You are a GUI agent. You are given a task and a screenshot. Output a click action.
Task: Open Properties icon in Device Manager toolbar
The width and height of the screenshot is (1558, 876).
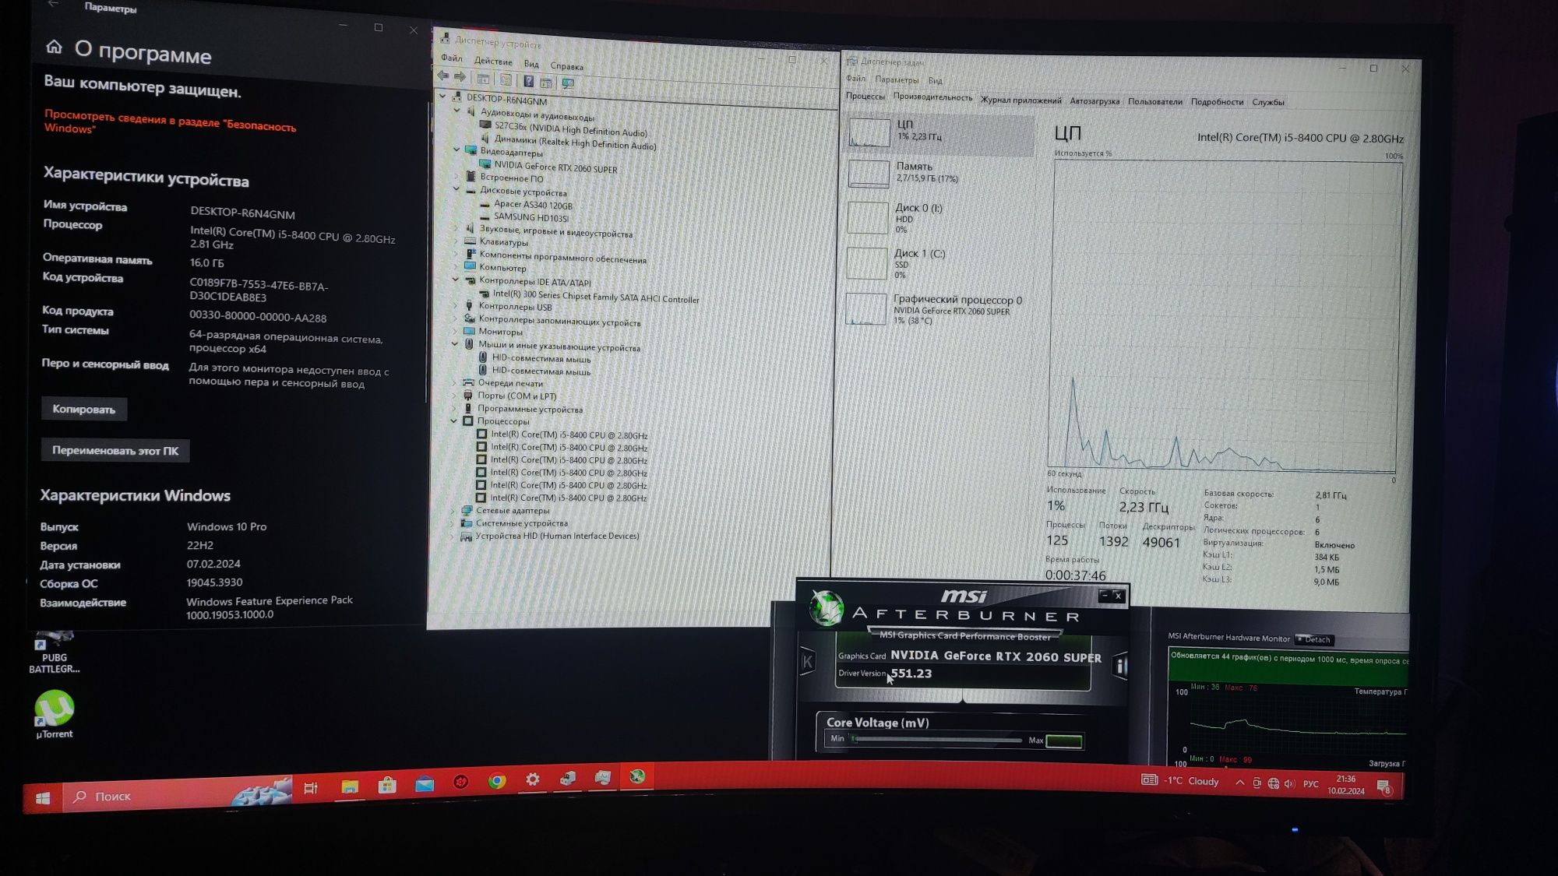[506, 79]
